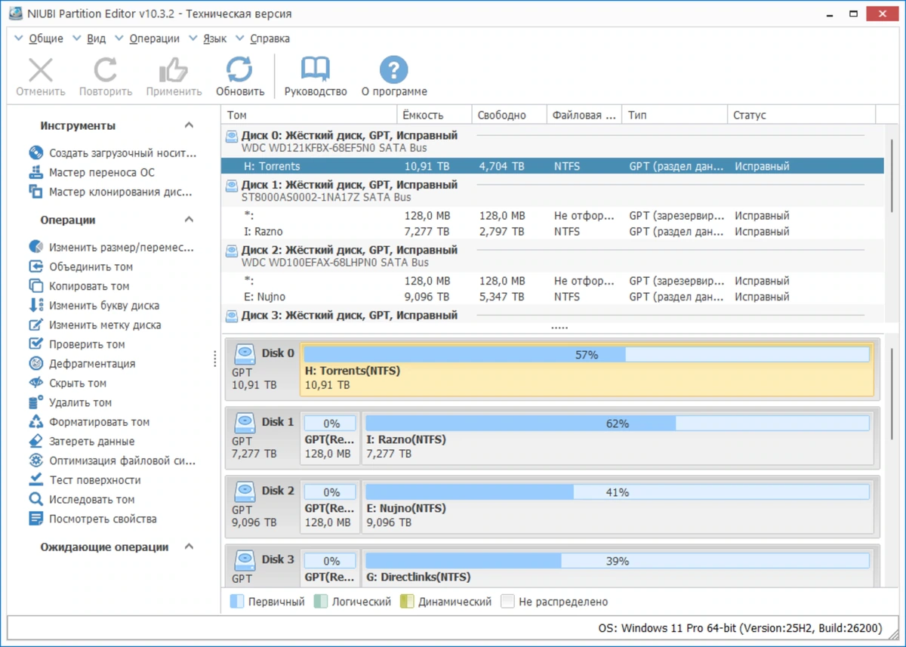
Task: Run Дефрагментация operation
Action: (x=82, y=364)
